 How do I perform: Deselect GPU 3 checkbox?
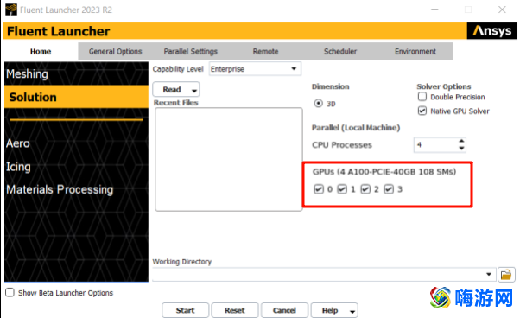click(x=389, y=189)
